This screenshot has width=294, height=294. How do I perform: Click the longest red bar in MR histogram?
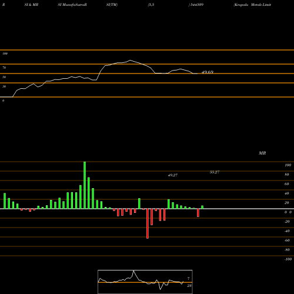click(148, 223)
